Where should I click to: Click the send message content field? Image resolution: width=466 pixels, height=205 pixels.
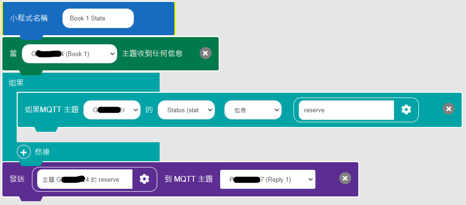click(x=85, y=179)
